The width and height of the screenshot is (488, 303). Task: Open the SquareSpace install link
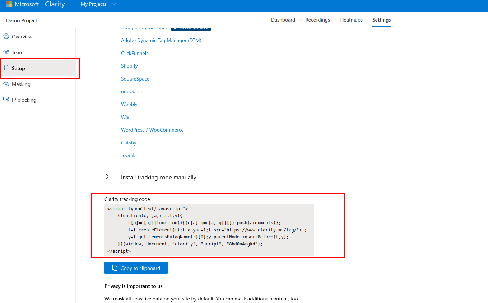[135, 79]
